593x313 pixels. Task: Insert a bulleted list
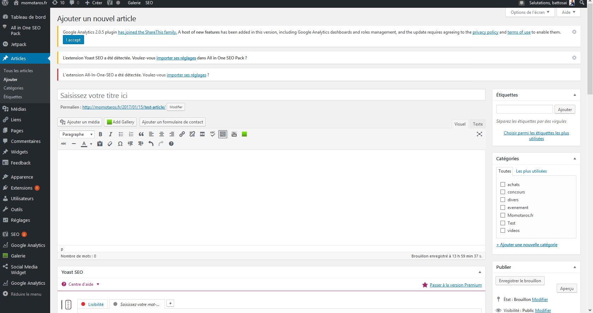[x=121, y=134]
